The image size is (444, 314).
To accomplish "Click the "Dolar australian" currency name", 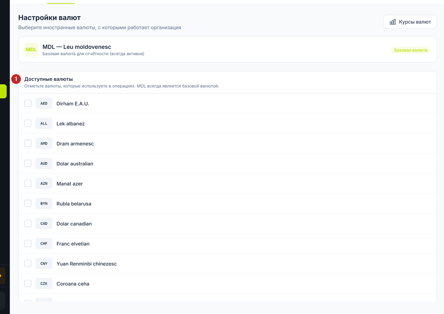I will 75,164.
